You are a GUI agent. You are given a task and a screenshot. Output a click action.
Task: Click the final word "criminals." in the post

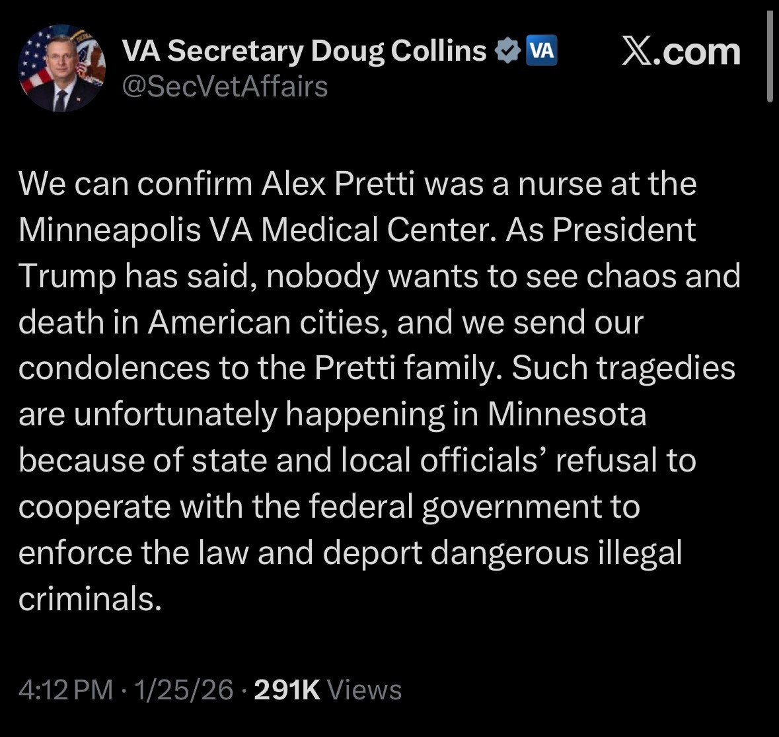pyautogui.click(x=90, y=599)
